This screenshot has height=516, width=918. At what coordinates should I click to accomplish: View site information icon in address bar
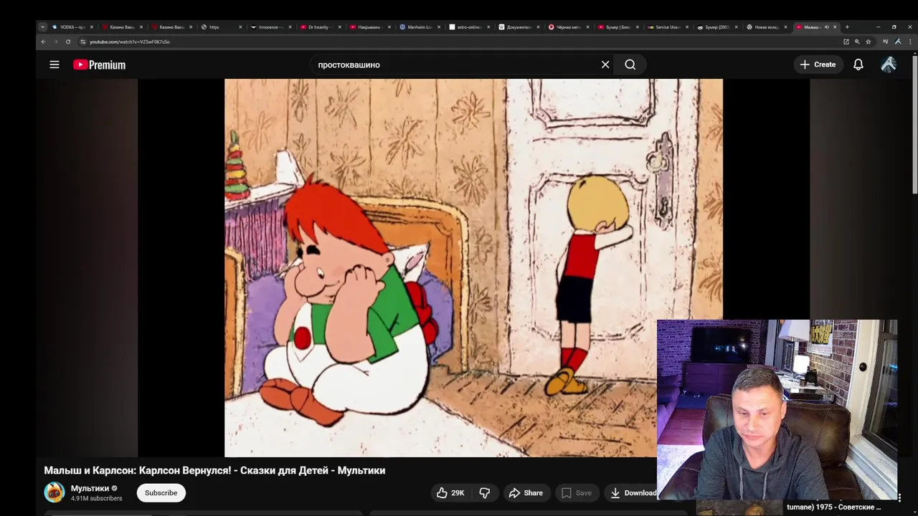tap(83, 42)
